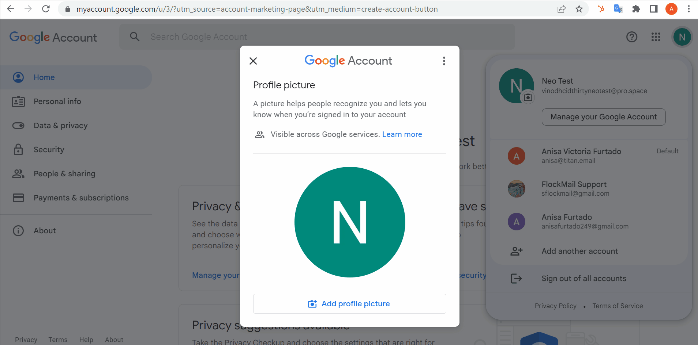Click the N account avatar in header
Image resolution: width=698 pixels, height=345 pixels.
(682, 37)
